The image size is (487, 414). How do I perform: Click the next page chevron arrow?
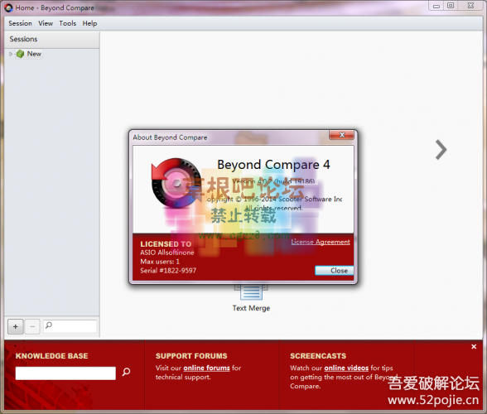point(441,150)
